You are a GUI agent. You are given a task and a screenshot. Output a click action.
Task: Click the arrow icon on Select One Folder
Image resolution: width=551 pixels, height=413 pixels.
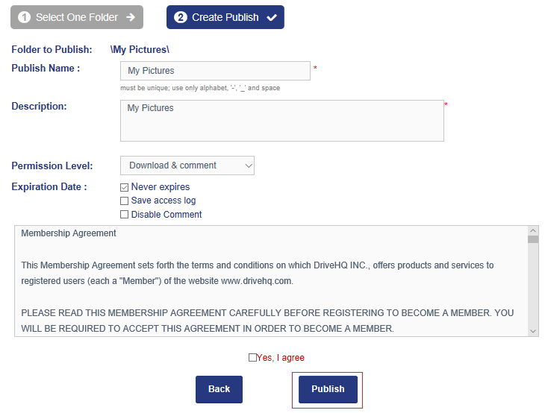131,17
